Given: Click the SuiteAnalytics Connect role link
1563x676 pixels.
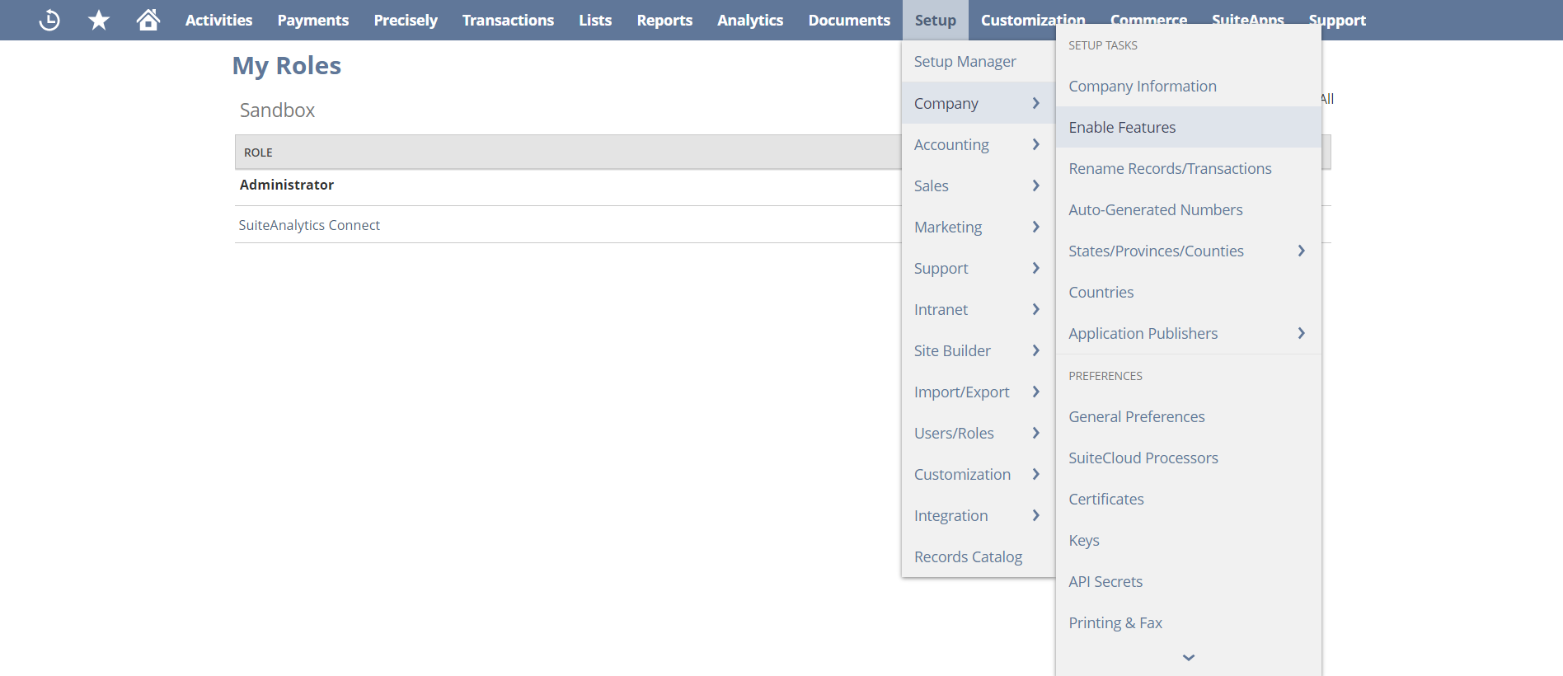Looking at the screenshot, I should click(x=309, y=225).
